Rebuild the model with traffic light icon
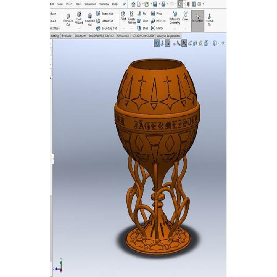 [188, 4]
